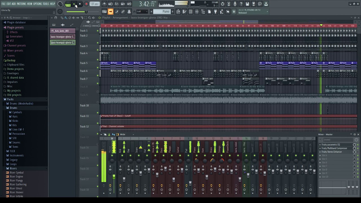The width and height of the screenshot is (361, 203).
Task: Toggle the link/multilink controllers icon
Action: click(x=123, y=12)
